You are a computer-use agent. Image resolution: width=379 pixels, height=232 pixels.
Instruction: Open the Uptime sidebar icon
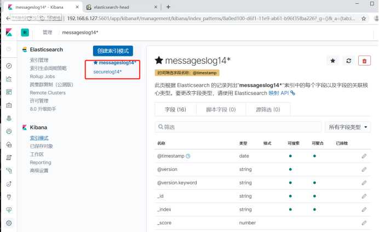tap(9, 184)
